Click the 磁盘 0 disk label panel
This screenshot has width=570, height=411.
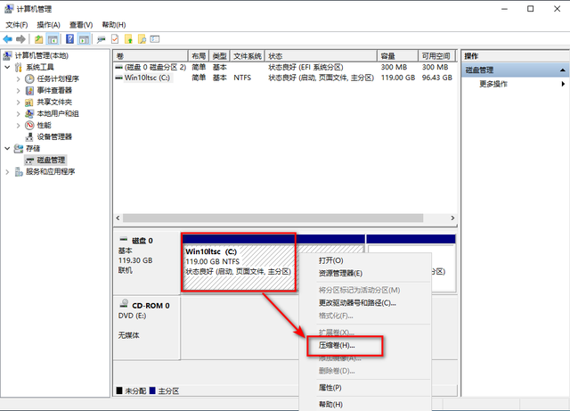pos(147,263)
